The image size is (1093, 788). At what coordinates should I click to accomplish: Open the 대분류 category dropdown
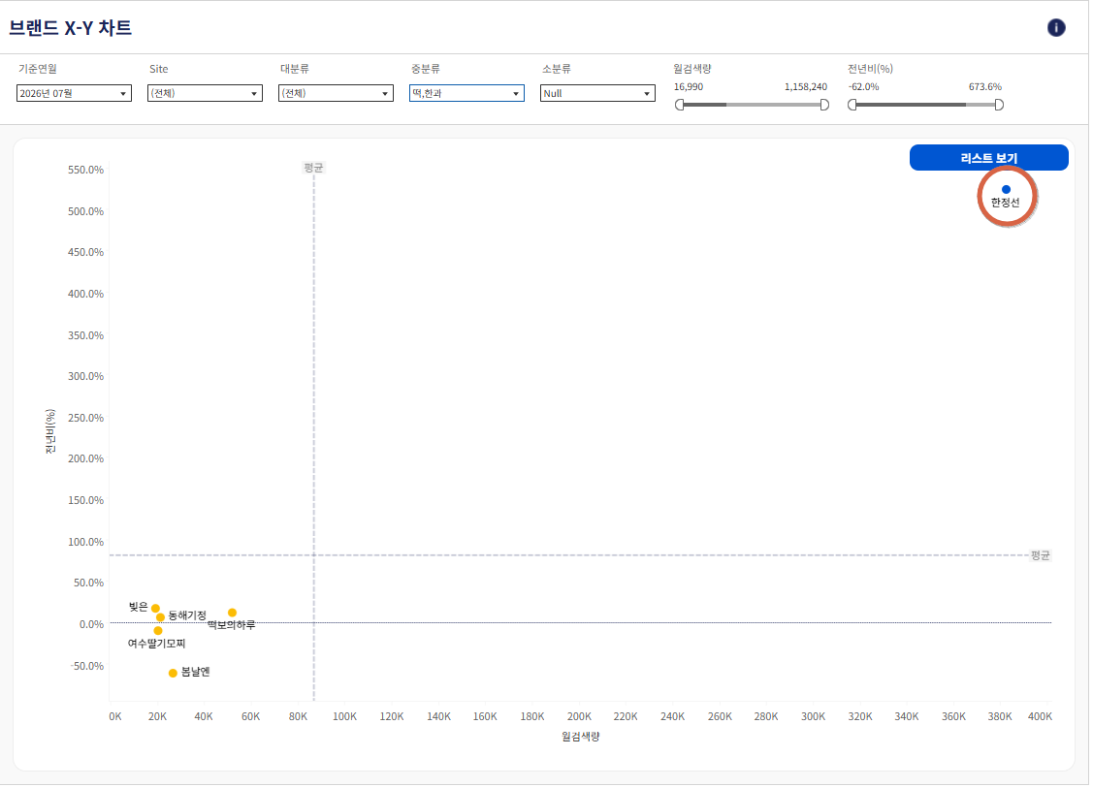pyautogui.click(x=336, y=93)
